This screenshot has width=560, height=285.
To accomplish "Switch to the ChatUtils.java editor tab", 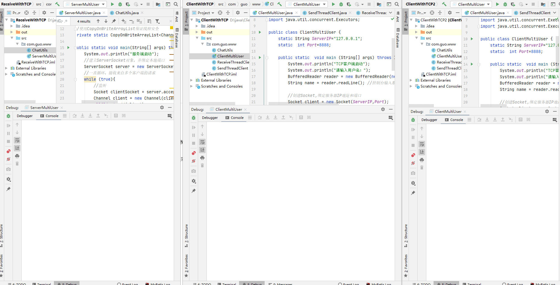I will 127,13.
